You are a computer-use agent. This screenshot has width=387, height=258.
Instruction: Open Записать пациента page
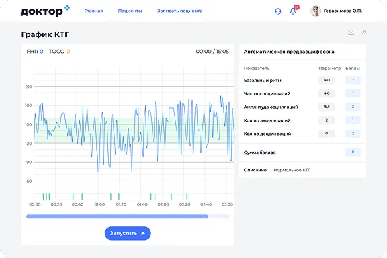pyautogui.click(x=179, y=11)
